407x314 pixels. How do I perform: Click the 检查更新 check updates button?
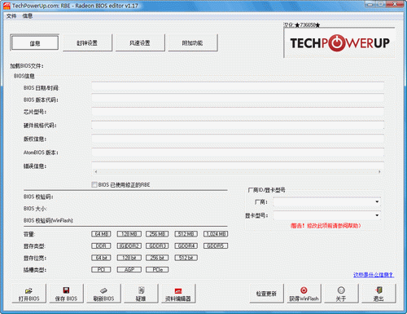(266, 294)
